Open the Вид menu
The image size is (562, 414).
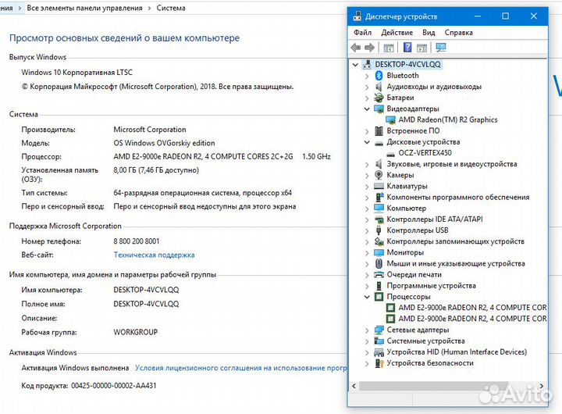[429, 32]
